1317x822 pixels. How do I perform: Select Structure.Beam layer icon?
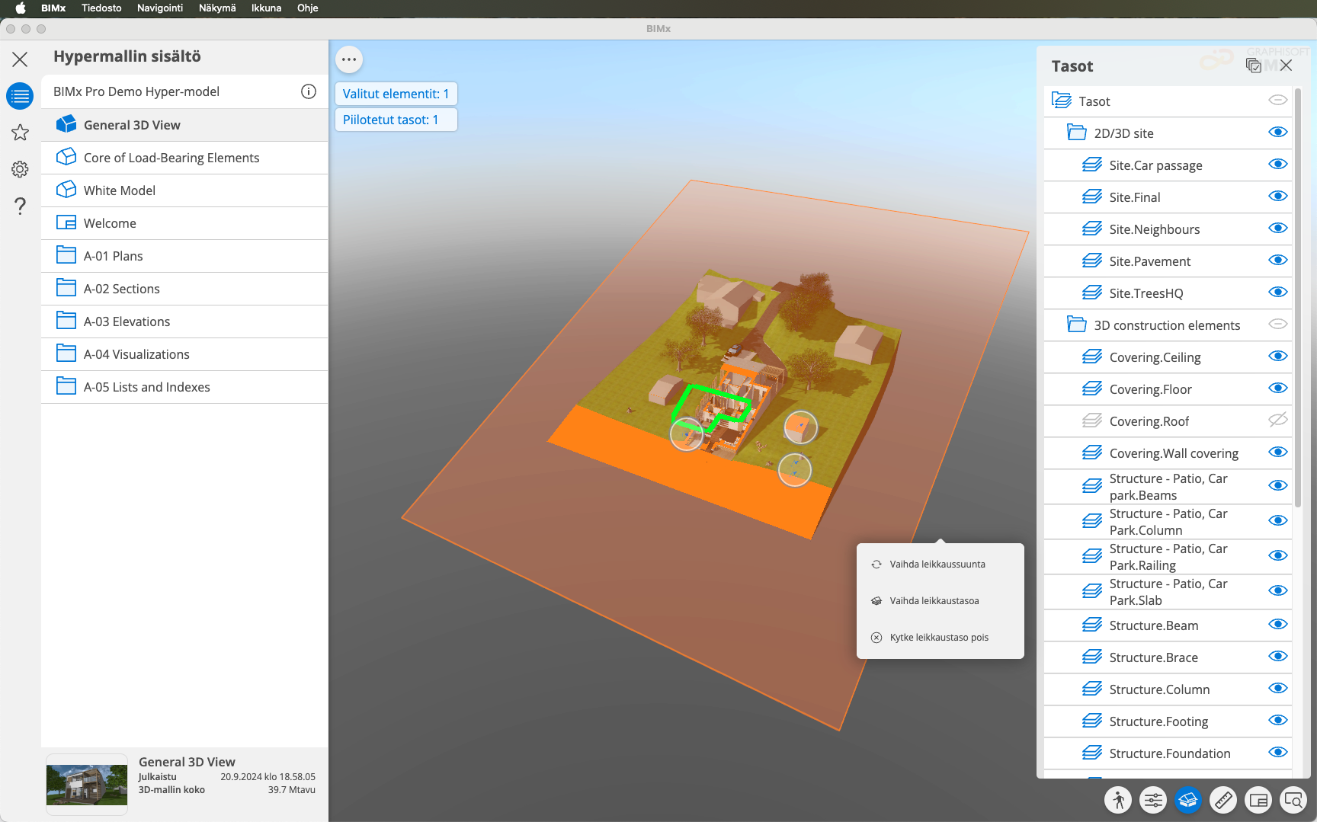pyautogui.click(x=1092, y=625)
